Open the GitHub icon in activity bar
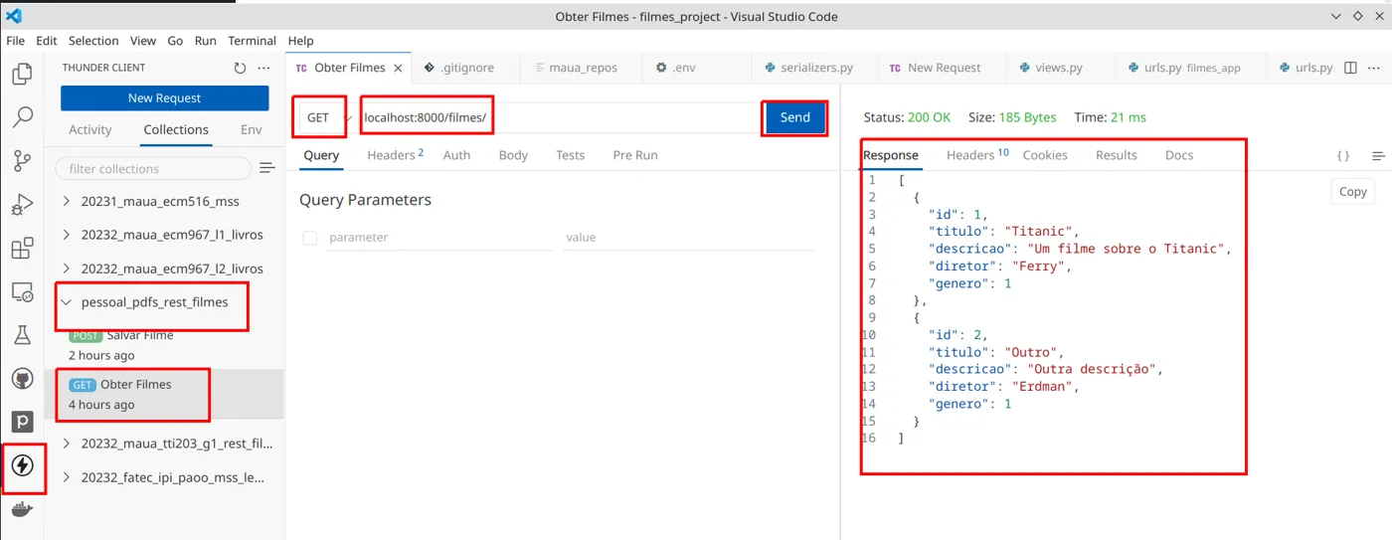Screen dimensions: 1392x540 coord(22,379)
